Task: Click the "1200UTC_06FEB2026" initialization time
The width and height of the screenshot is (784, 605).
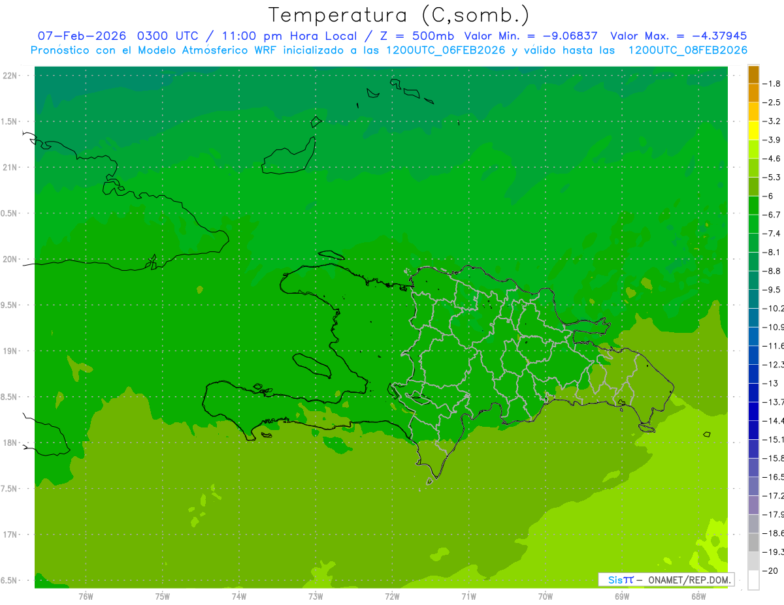Action: coord(446,50)
